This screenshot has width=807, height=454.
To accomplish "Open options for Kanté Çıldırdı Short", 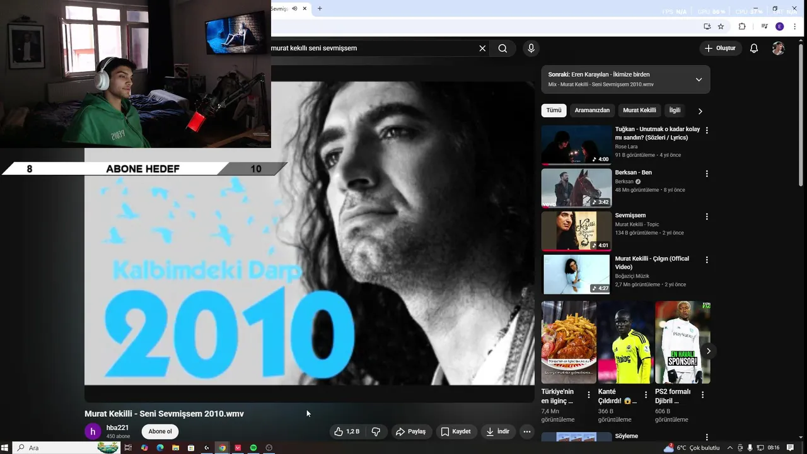I will point(646,395).
